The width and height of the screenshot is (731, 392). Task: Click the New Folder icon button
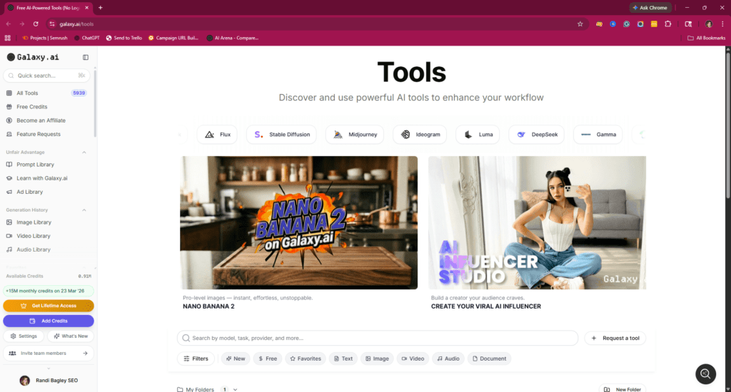tap(622, 388)
